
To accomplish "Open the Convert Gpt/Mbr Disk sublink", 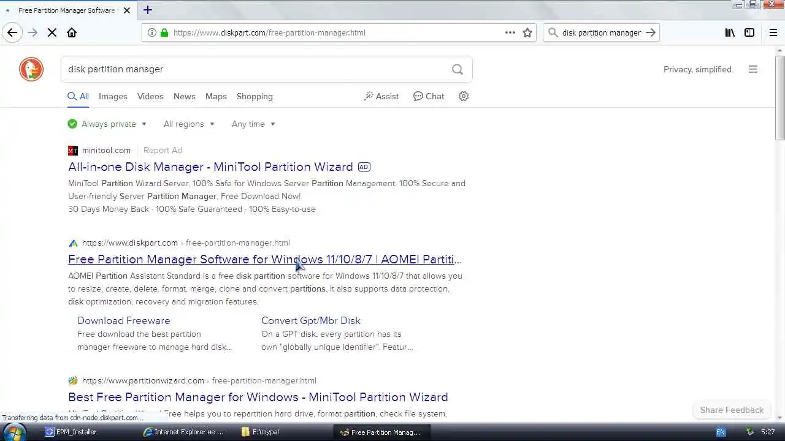I will [x=311, y=320].
